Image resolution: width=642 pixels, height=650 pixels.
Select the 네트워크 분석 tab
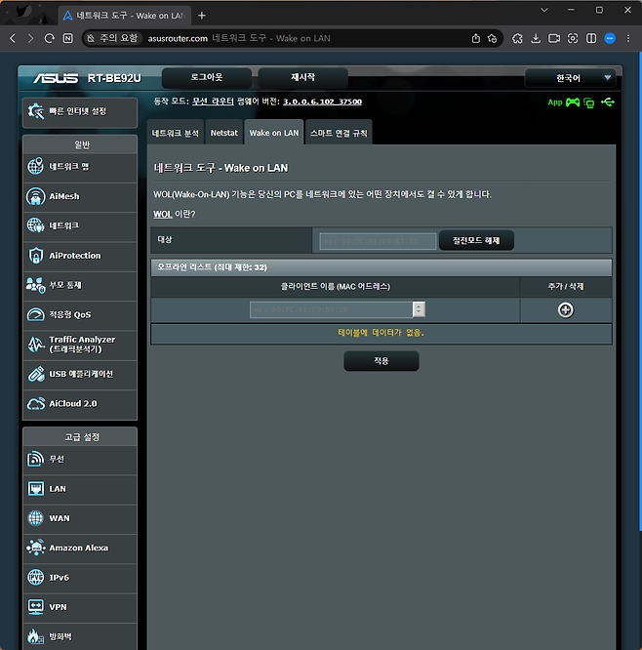click(x=177, y=133)
